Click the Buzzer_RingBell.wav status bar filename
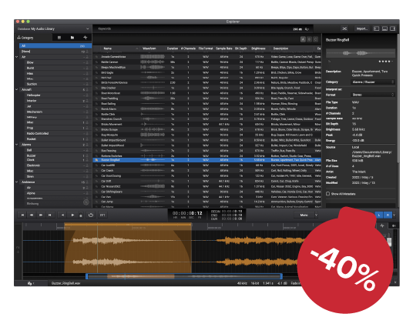Screen dimensions: 413x317 65,283
